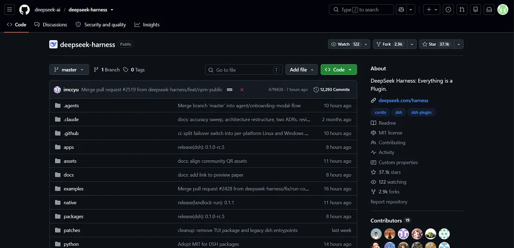The height and width of the screenshot is (248, 514).
Task: Open the patches folder
Action: pos(72,231)
